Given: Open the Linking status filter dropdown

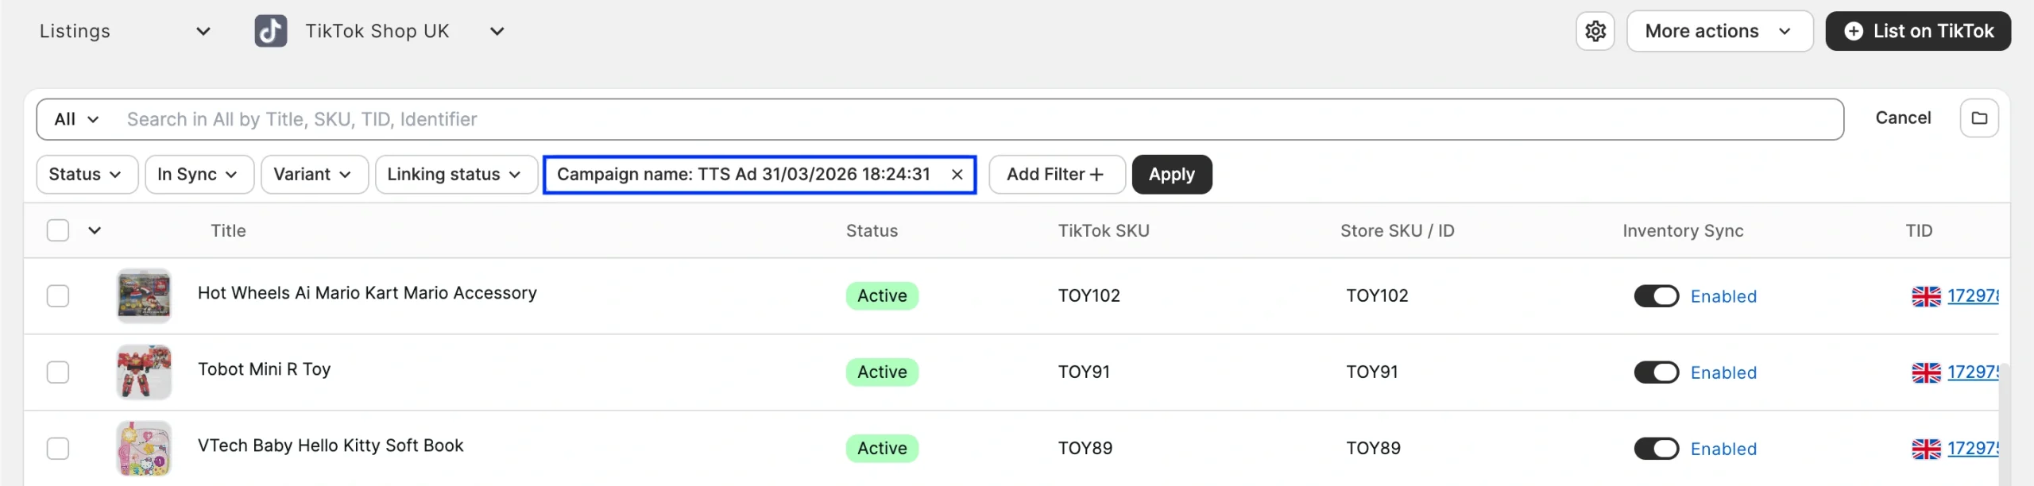Looking at the screenshot, I should (456, 175).
